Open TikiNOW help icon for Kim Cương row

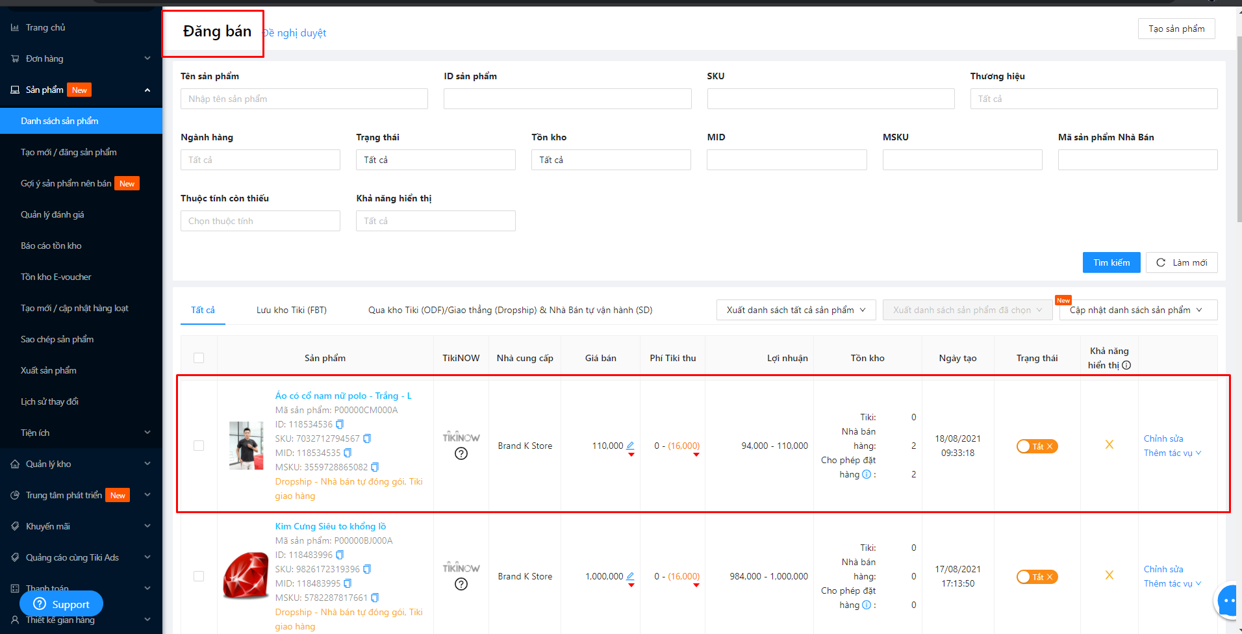click(461, 584)
